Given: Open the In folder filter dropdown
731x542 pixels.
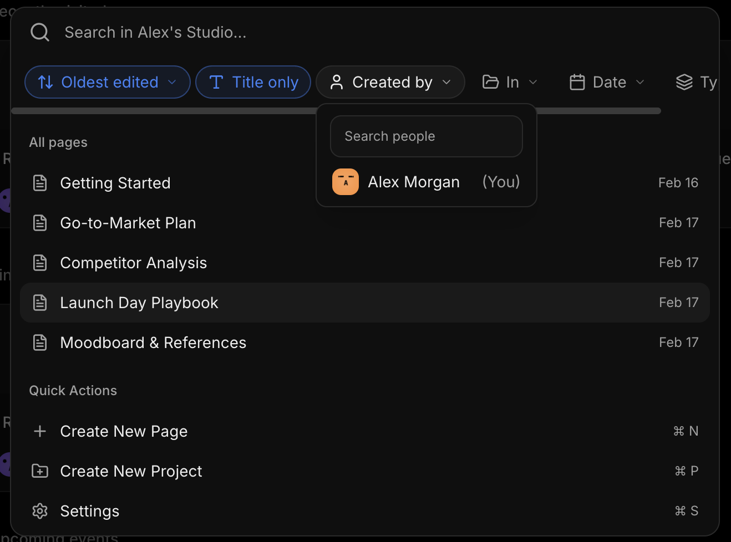Looking at the screenshot, I should (x=509, y=81).
